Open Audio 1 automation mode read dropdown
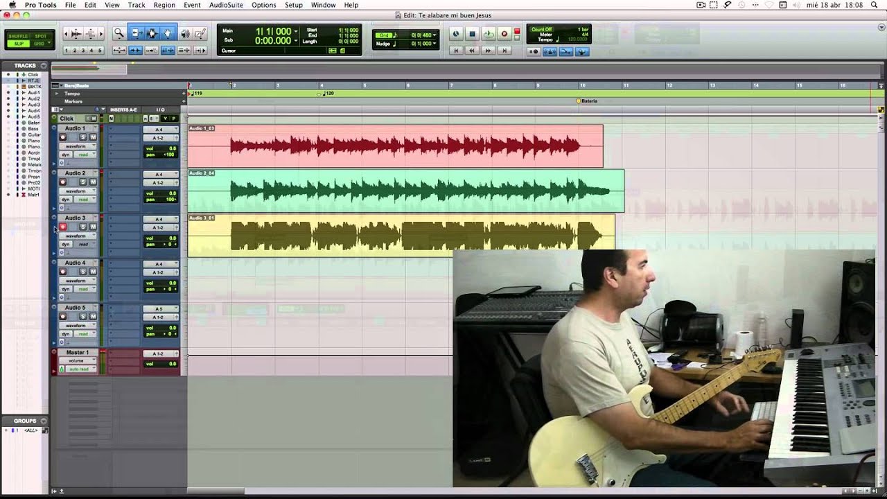This screenshot has height=499, width=887. click(x=85, y=155)
